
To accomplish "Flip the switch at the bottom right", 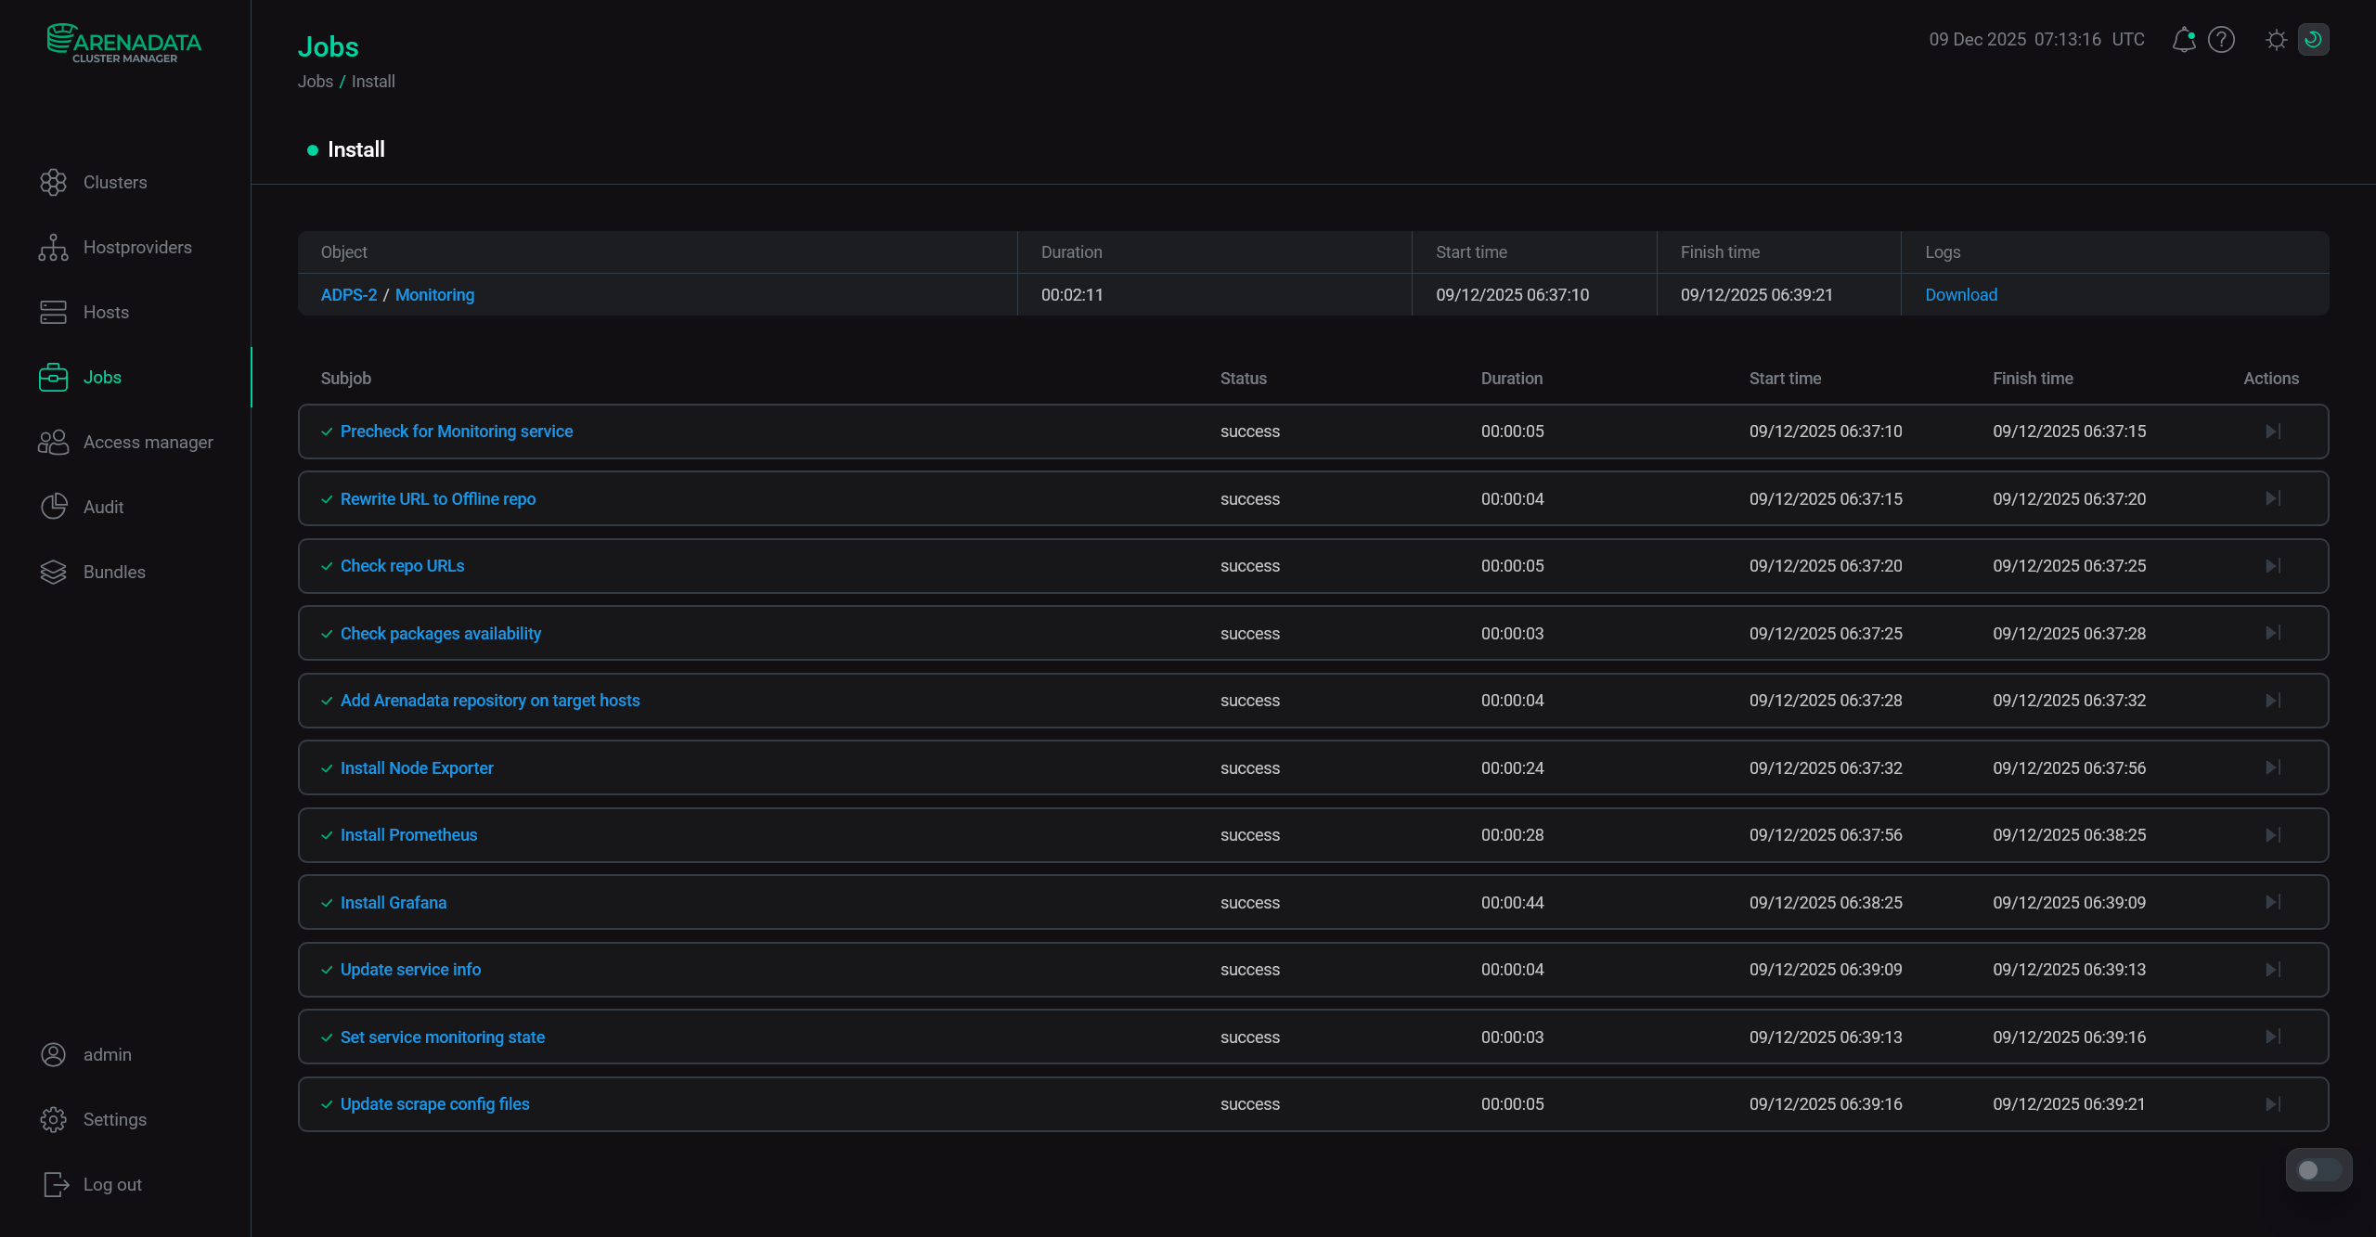I will pyautogui.click(x=2318, y=1169).
